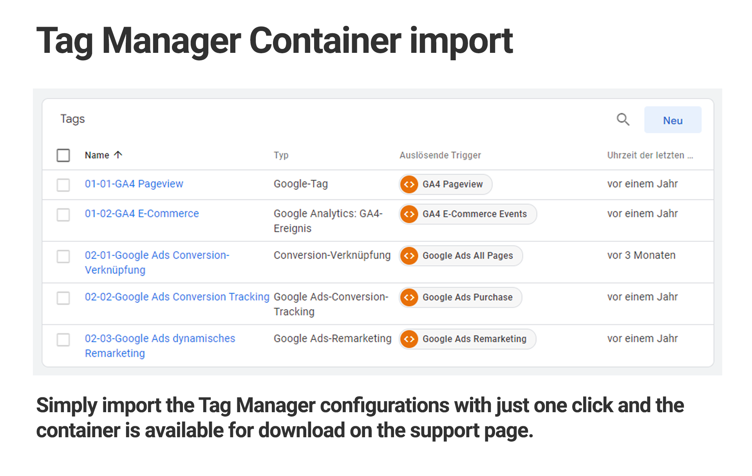Click the orange icon of GA4 Pageview trigger

pyautogui.click(x=409, y=184)
